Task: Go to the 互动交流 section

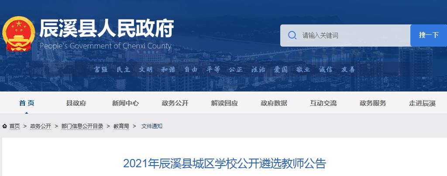Action: (323, 103)
